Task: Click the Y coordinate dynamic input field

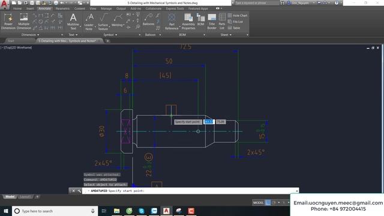Action: [221, 122]
